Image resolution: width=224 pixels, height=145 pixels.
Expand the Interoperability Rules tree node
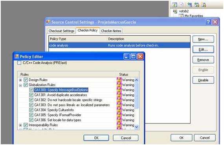20,125
